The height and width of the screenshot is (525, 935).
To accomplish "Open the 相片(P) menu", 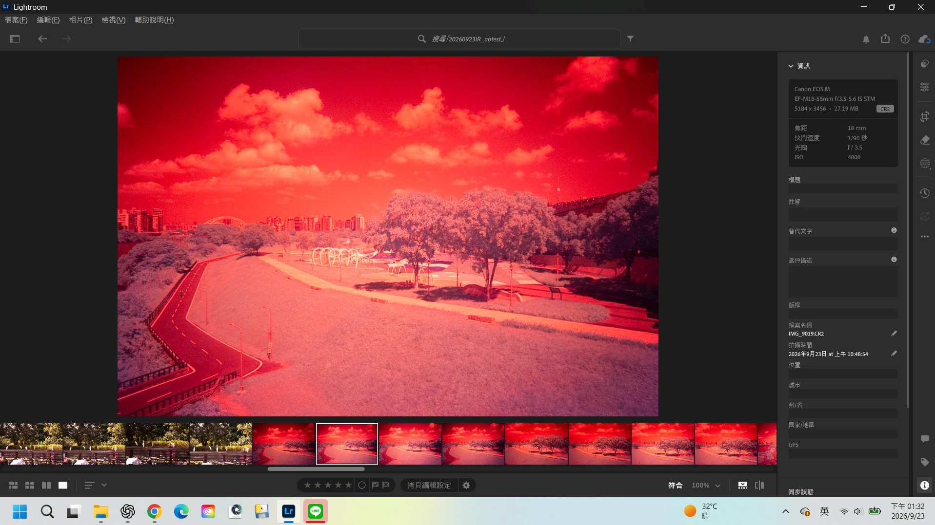I will [x=80, y=20].
